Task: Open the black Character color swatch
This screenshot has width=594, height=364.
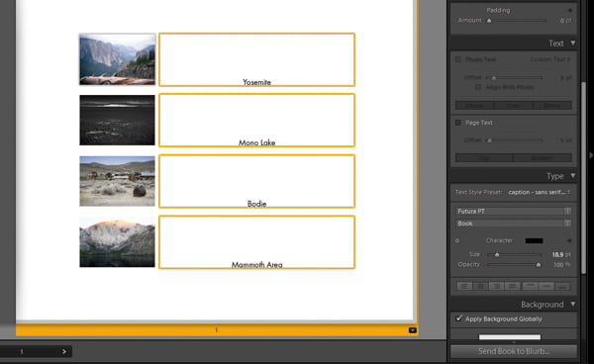Action: [x=535, y=240]
